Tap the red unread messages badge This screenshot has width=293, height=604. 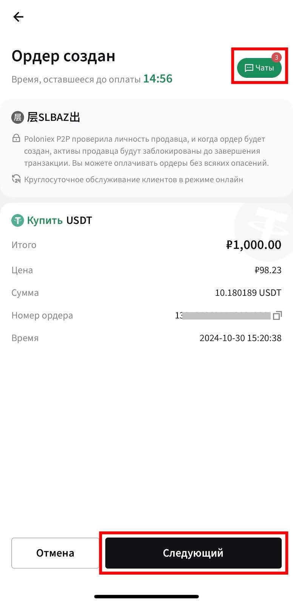276,57
